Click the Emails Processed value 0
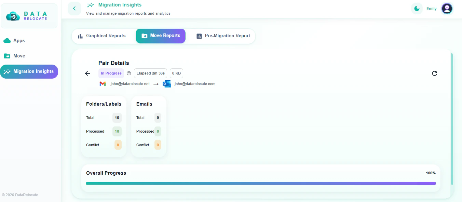 [x=158, y=132]
